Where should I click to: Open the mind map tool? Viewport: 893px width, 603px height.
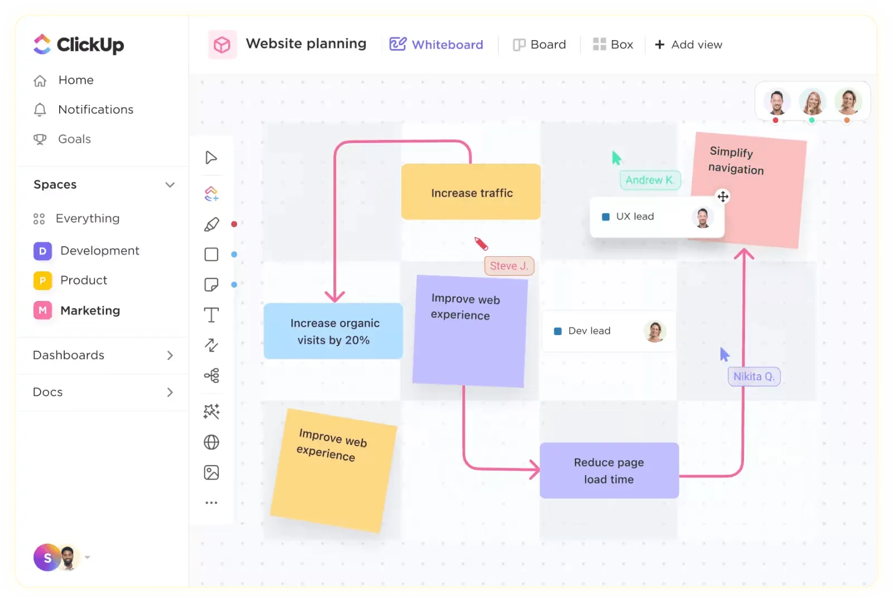[212, 375]
